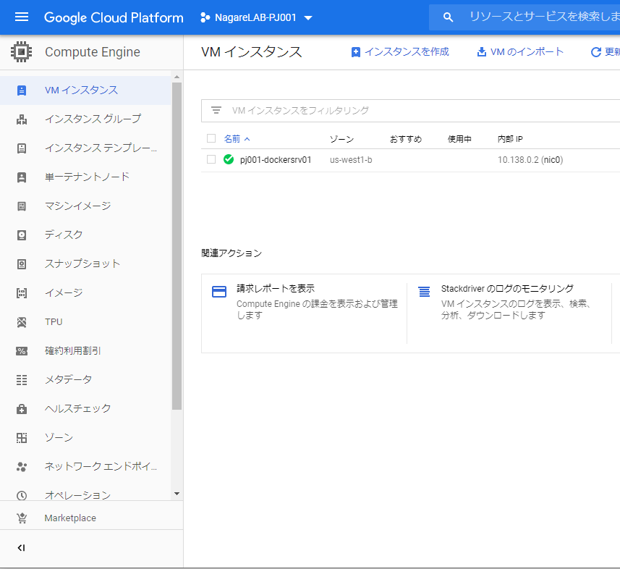This screenshot has height=569, width=620.
Task: Open the NagareLAB-PJ001 project dropdown
Action: coord(256,17)
